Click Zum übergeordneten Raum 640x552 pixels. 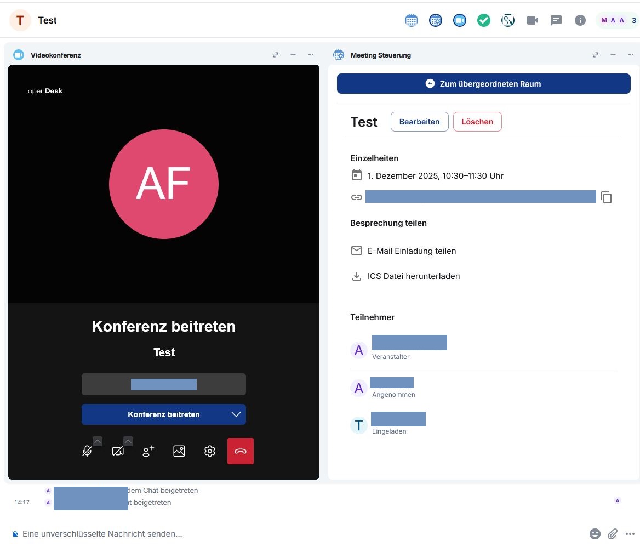(483, 84)
